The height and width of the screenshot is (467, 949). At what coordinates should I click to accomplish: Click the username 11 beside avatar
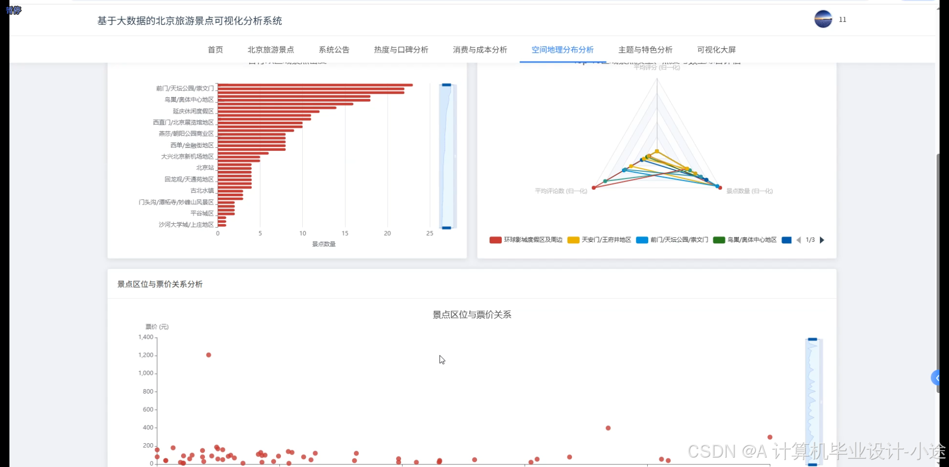point(842,19)
